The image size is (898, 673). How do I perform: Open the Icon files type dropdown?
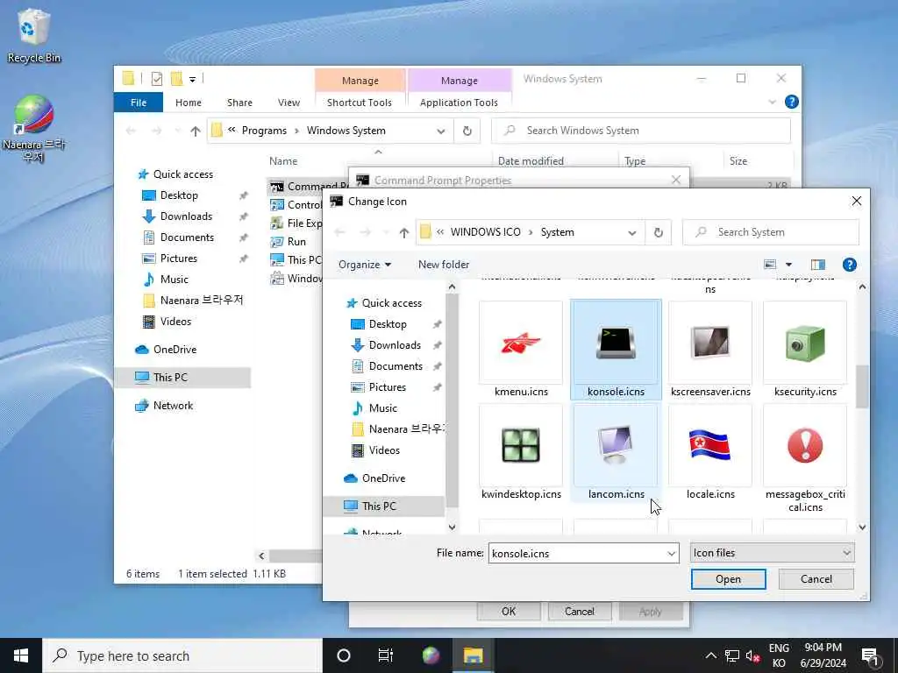[x=772, y=553]
